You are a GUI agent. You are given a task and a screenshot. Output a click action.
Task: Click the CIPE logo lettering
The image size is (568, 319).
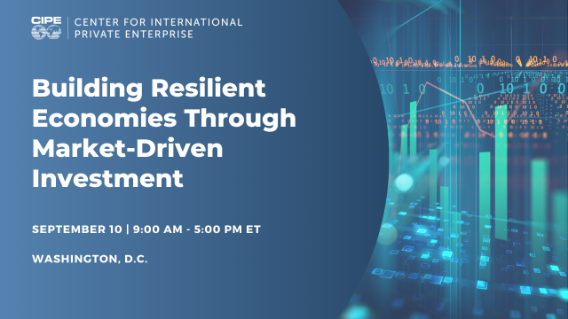point(46,20)
